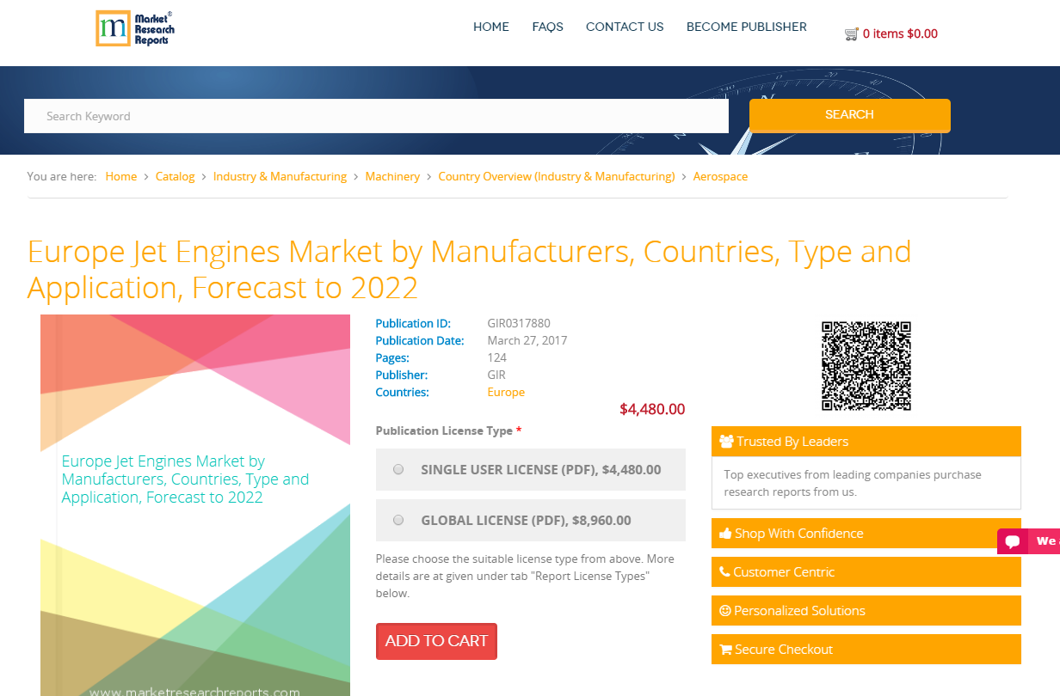Click the Europe country link

click(506, 392)
